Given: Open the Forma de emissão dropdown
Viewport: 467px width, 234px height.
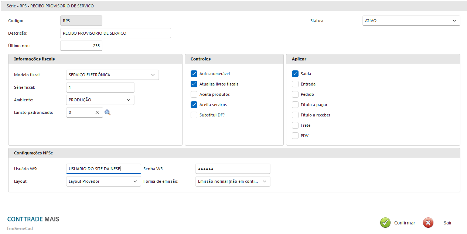Looking at the screenshot, I should 233,181.
